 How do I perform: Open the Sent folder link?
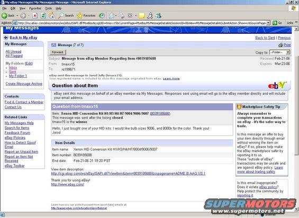(x=12, y=72)
